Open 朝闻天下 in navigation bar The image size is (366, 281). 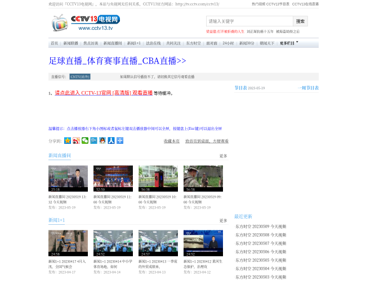click(267, 43)
